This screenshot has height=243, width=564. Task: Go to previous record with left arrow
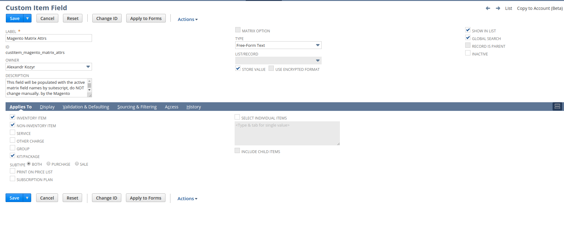coord(488,8)
